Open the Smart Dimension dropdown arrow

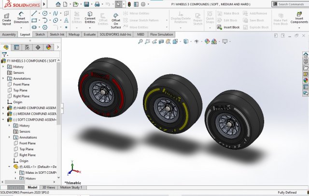(x=21, y=28)
